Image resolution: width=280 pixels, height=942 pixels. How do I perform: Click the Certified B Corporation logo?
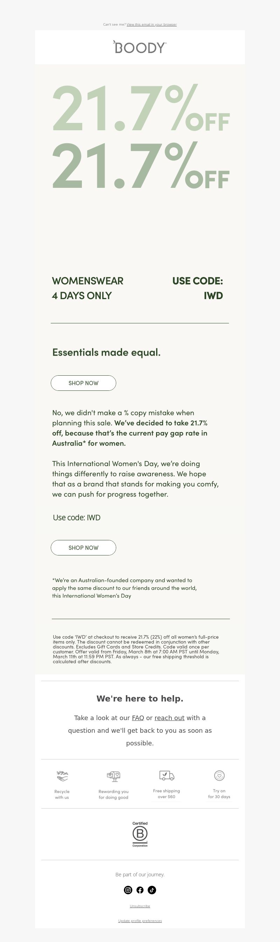[x=140, y=835]
